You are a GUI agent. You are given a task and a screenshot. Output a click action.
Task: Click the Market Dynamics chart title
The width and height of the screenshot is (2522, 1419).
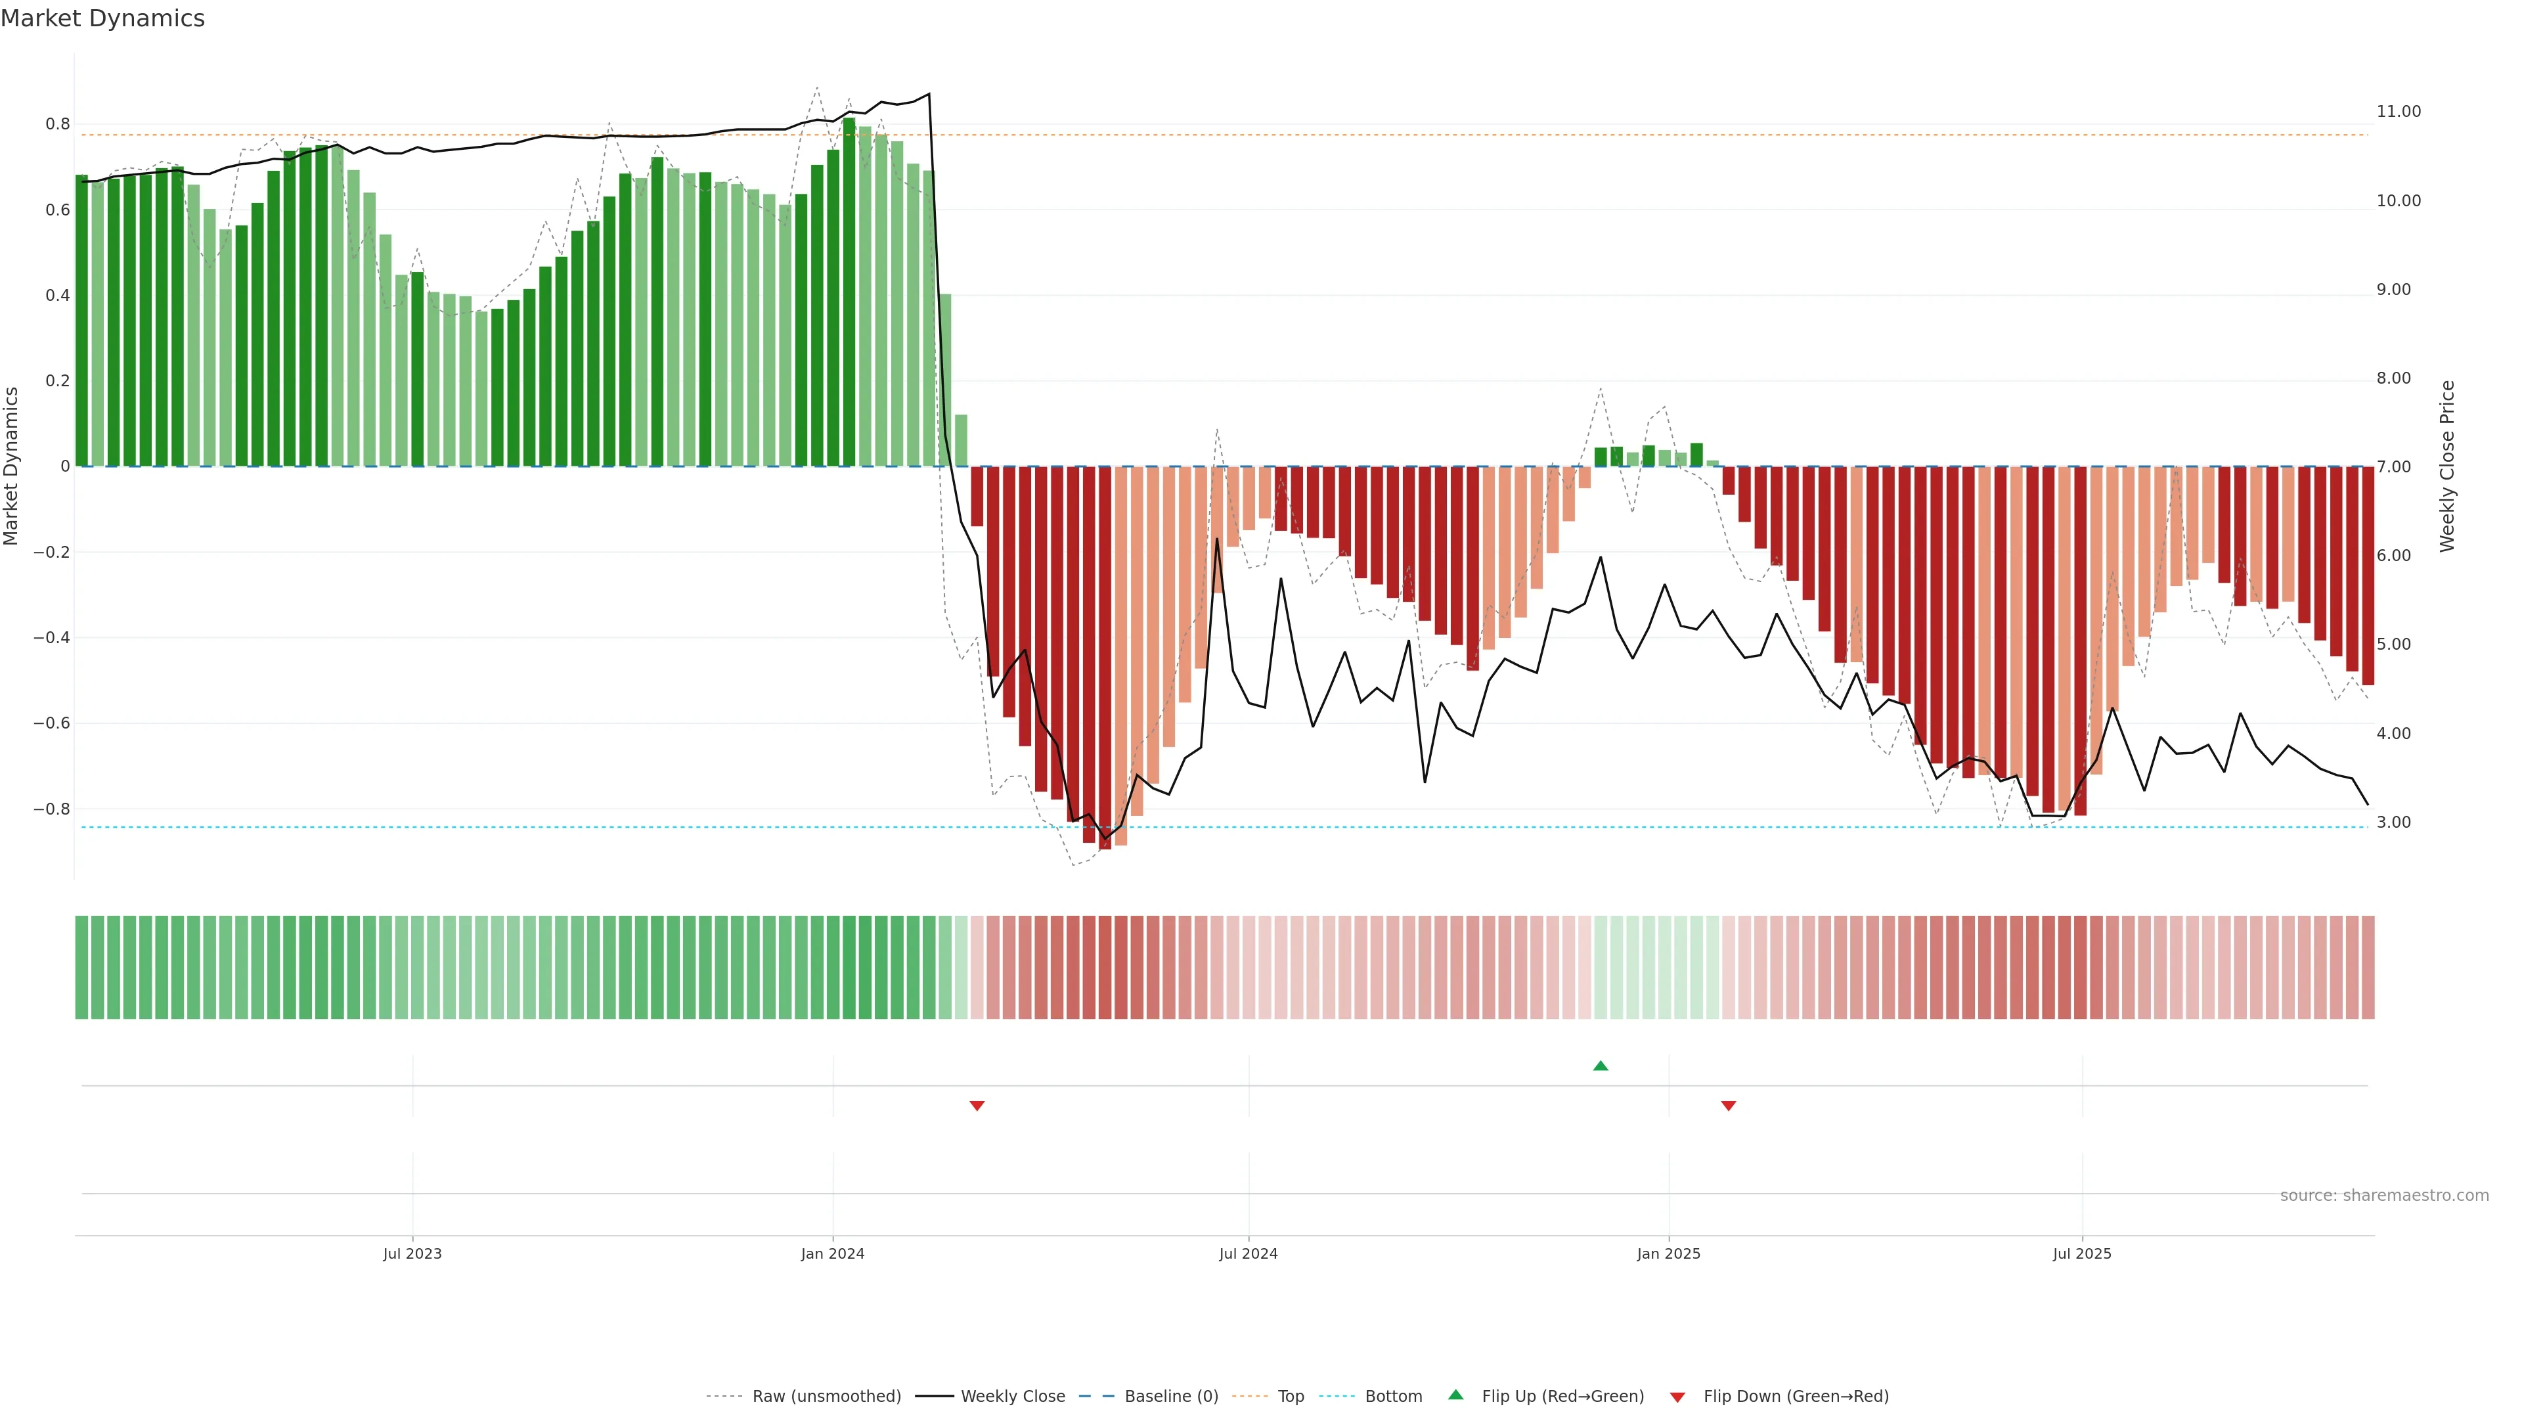point(103,18)
